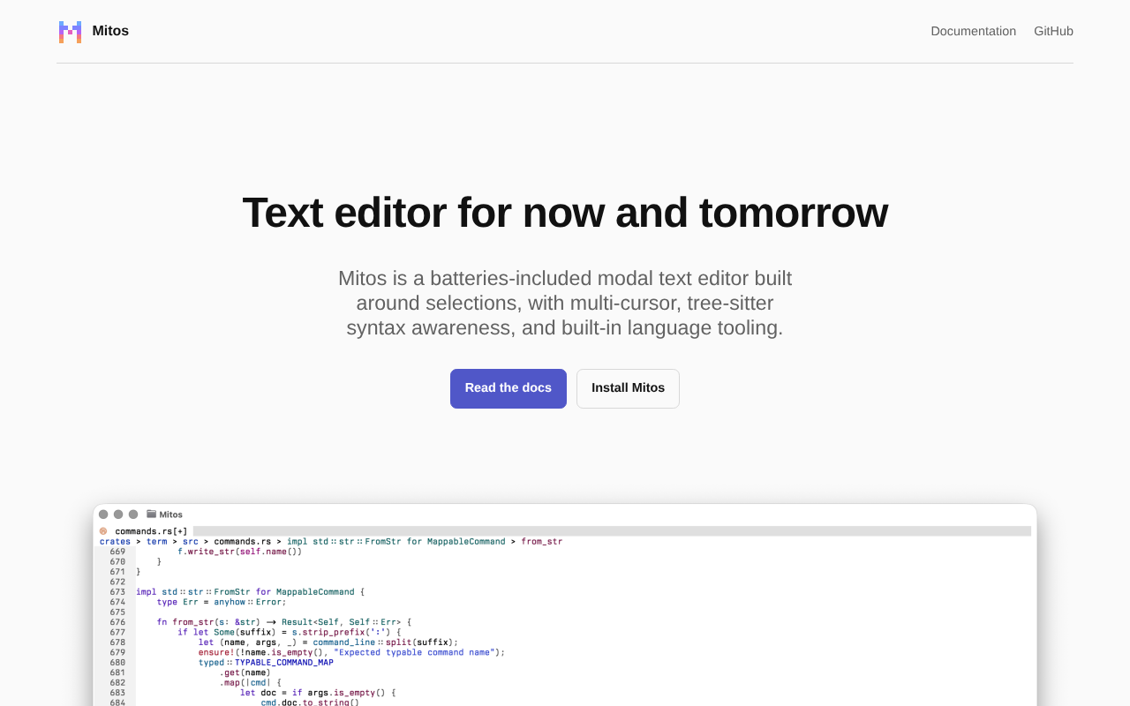
Task: Click the command_line::split(suffix) code line
Action: (328, 642)
